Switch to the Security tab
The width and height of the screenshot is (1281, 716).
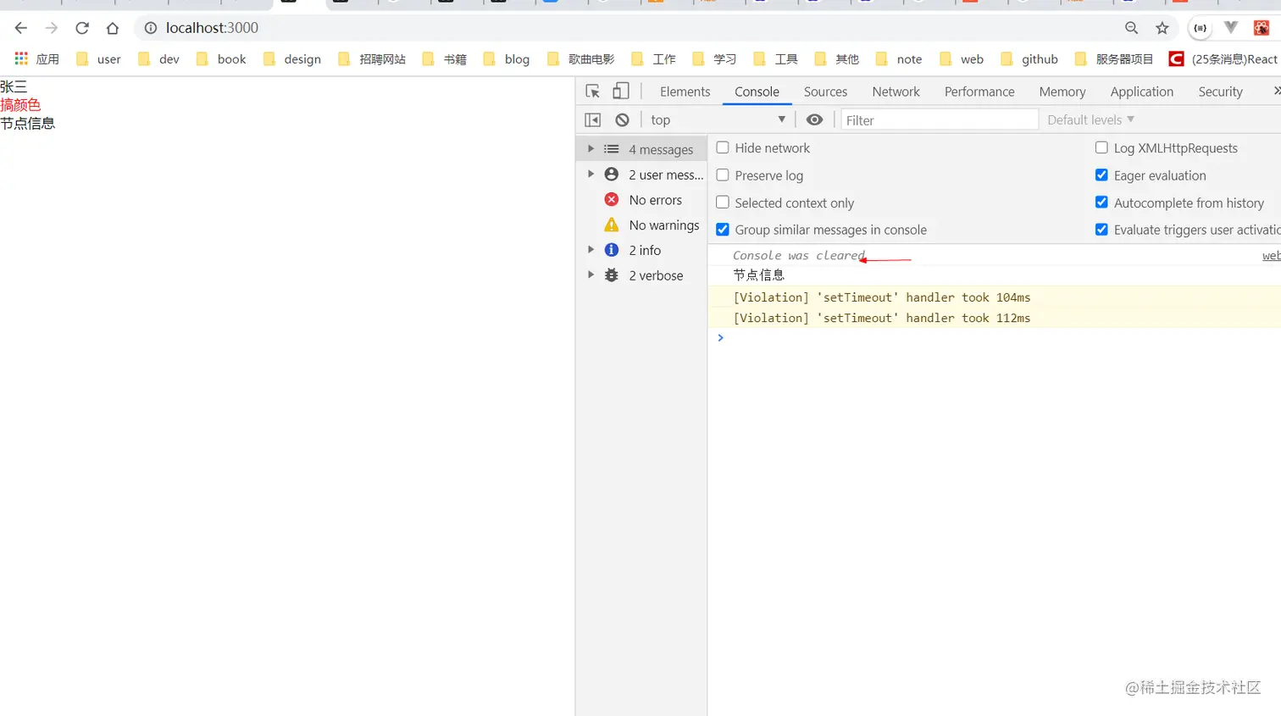pyautogui.click(x=1220, y=92)
